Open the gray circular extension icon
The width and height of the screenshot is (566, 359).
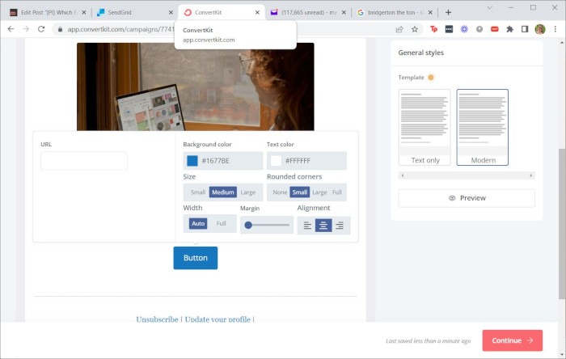click(x=479, y=29)
